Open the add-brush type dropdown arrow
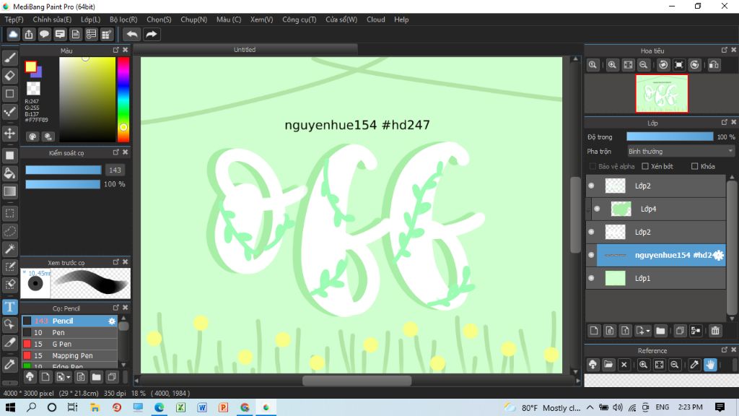Screen dimensions: 739x416 69,377
